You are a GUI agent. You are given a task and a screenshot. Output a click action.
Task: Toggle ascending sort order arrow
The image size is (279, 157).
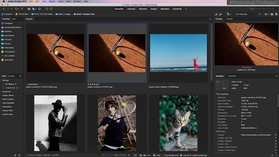click(x=259, y=14)
